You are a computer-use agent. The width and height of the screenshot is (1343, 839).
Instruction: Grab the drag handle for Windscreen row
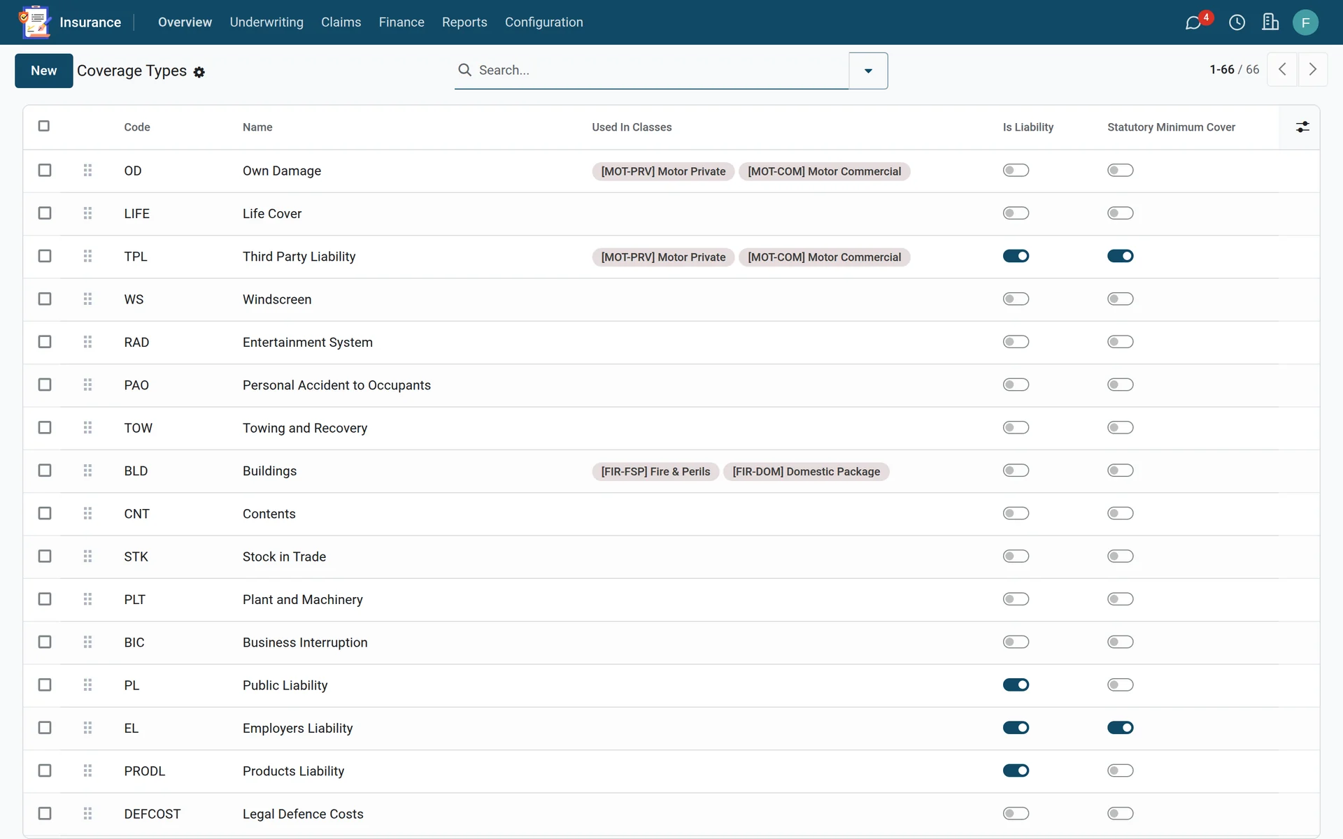(x=87, y=299)
